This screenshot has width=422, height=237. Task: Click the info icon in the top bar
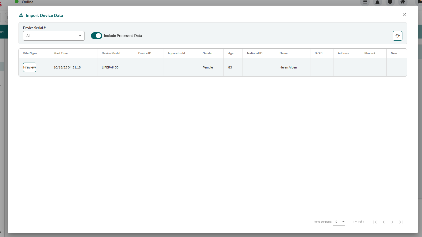390,2
